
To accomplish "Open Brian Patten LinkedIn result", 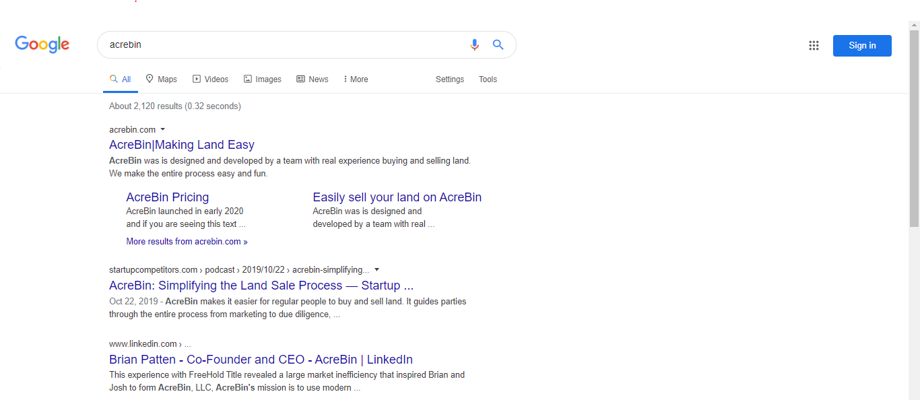I will coord(261,360).
